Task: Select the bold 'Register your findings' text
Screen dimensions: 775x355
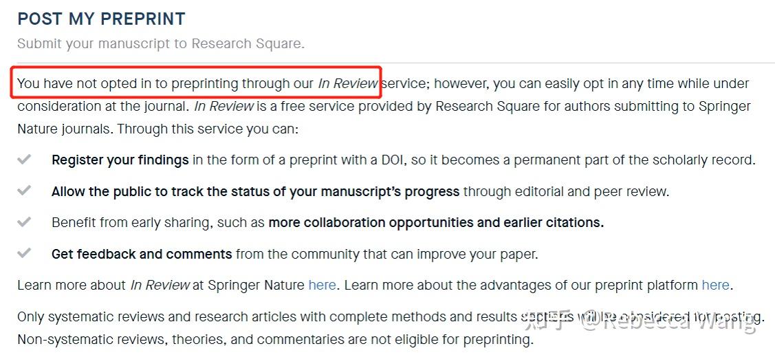Action: 120,160
